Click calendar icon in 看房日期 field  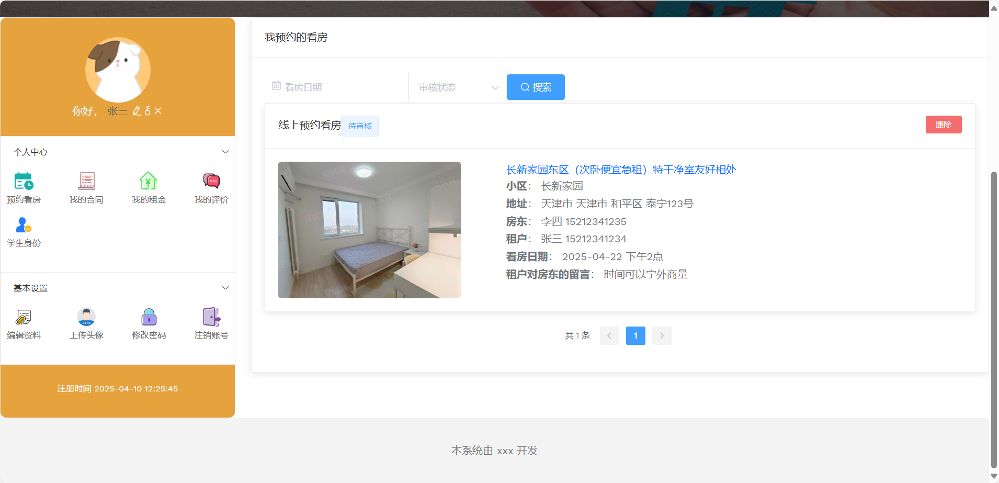coord(277,86)
